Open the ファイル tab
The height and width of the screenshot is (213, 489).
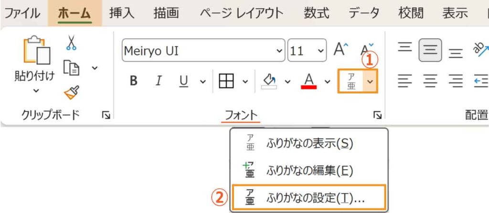(22, 13)
